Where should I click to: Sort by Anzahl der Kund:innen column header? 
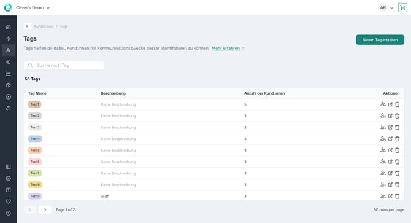[x=264, y=93]
